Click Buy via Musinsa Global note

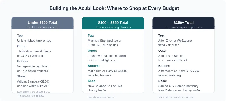click(x=101, y=97)
